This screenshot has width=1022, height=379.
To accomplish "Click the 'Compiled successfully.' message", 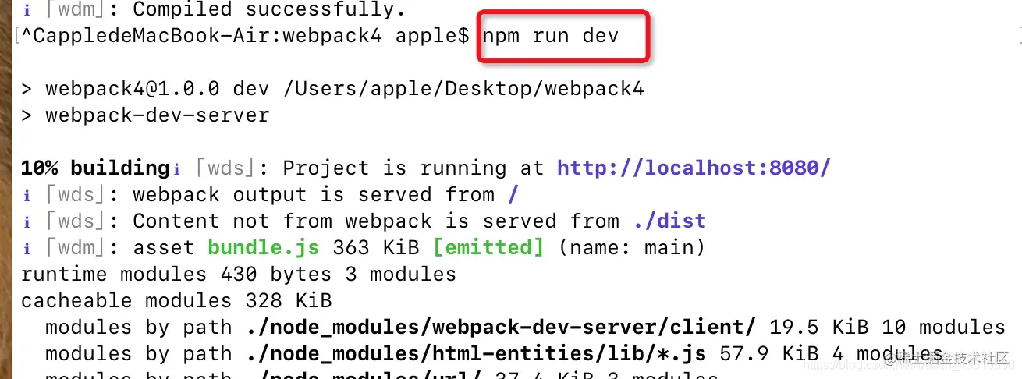I will pyautogui.click(x=269, y=10).
